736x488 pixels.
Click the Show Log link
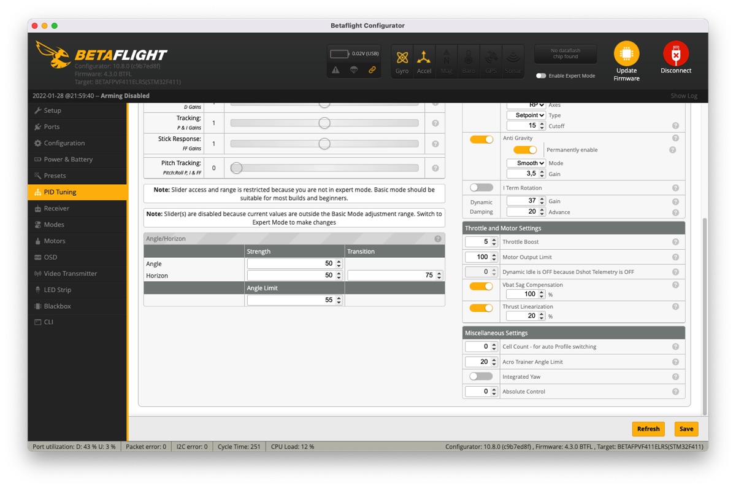[684, 96]
